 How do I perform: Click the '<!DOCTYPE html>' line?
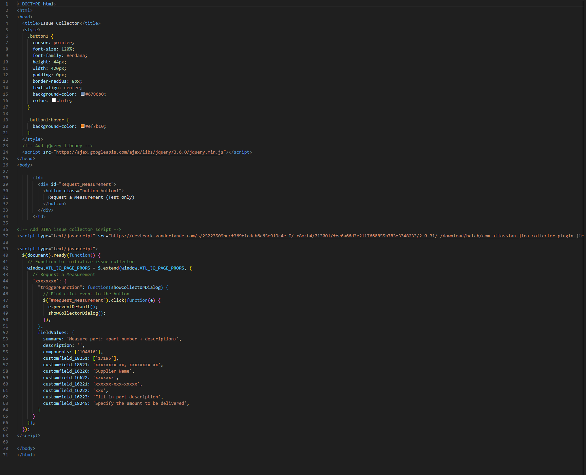(37, 4)
